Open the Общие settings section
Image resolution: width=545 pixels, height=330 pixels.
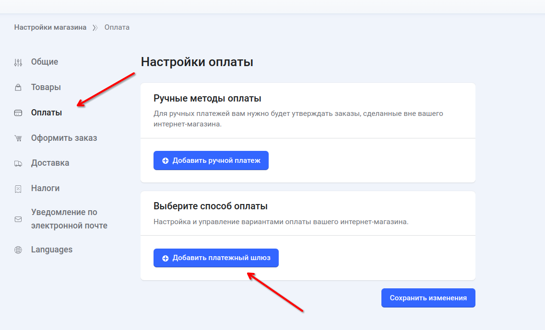pyautogui.click(x=45, y=62)
